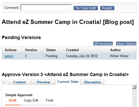Reject the pending version

tap(107, 8)
